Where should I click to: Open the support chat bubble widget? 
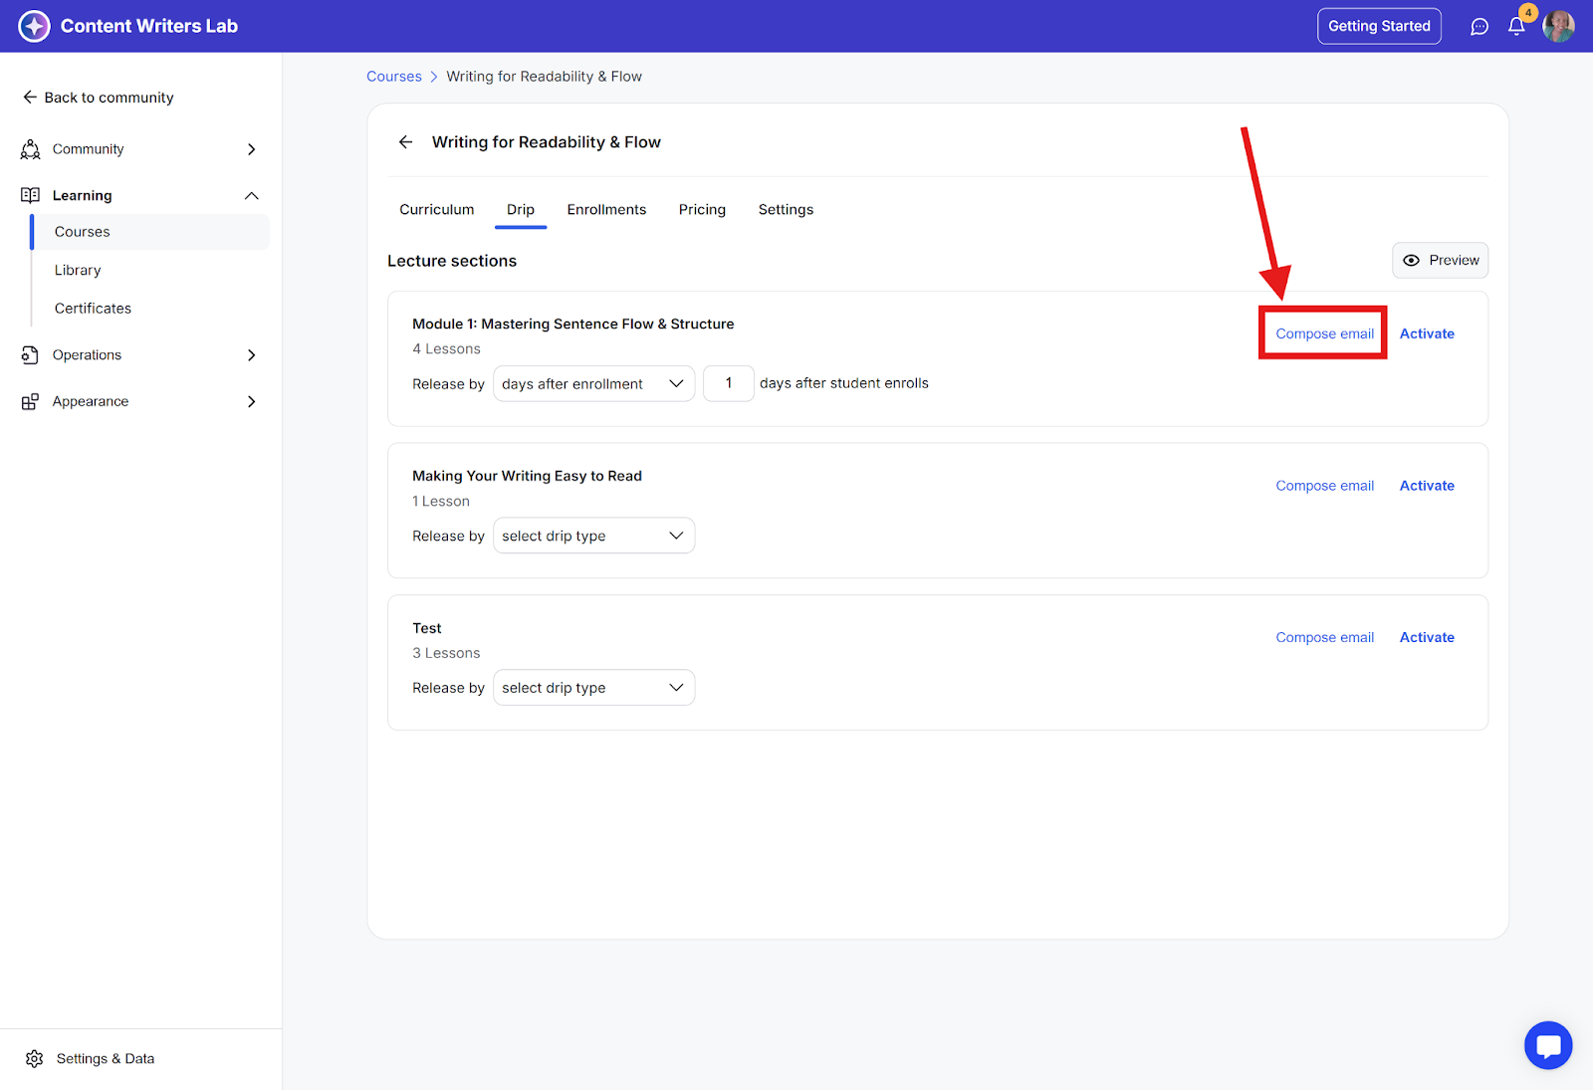point(1548,1045)
